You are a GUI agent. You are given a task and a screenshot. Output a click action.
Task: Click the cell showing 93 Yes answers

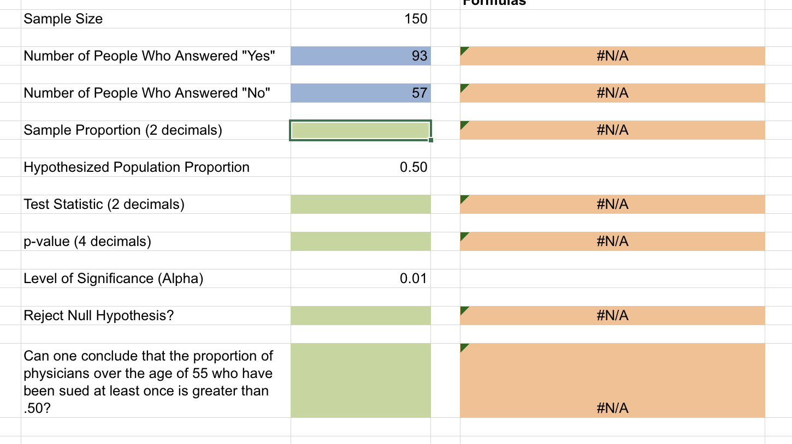[x=360, y=56]
